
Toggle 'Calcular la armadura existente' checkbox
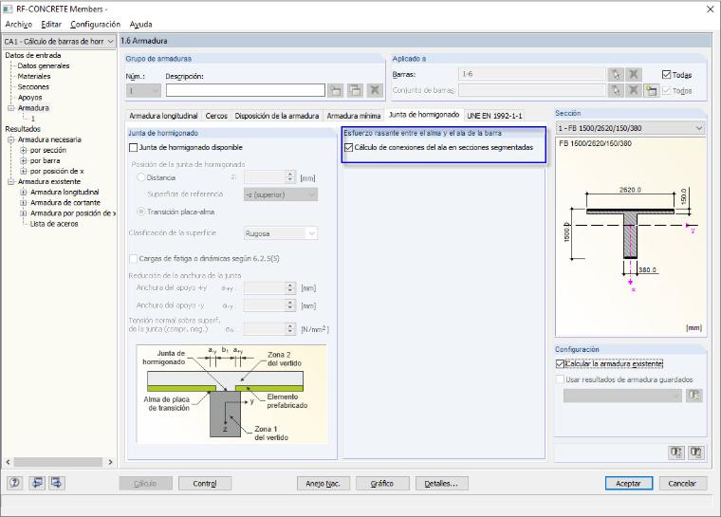point(560,364)
